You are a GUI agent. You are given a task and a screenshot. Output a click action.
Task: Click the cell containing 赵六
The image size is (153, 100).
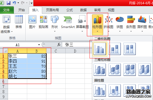[18, 71]
